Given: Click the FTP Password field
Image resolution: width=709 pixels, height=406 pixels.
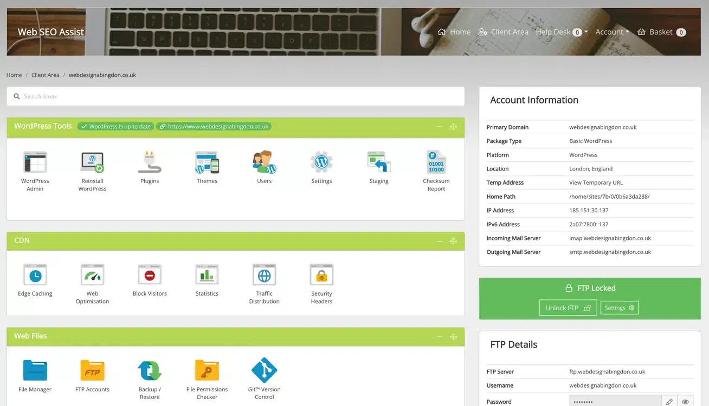Looking at the screenshot, I should coord(615,402).
